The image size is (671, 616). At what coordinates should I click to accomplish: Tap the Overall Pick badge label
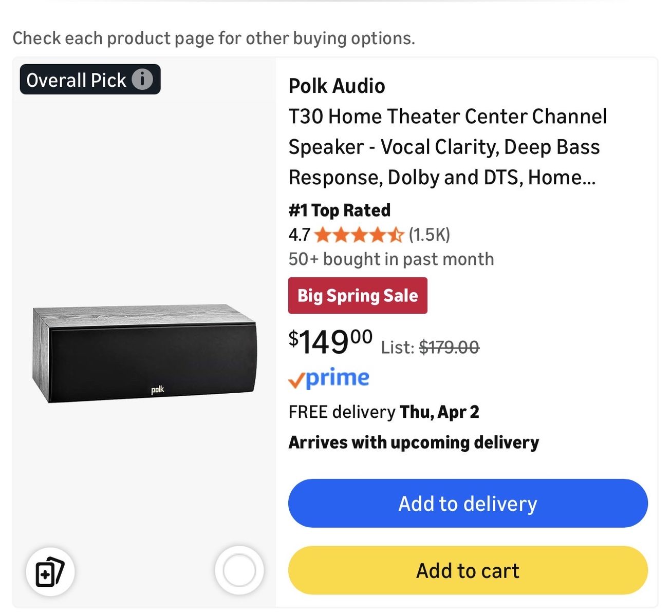(x=76, y=80)
